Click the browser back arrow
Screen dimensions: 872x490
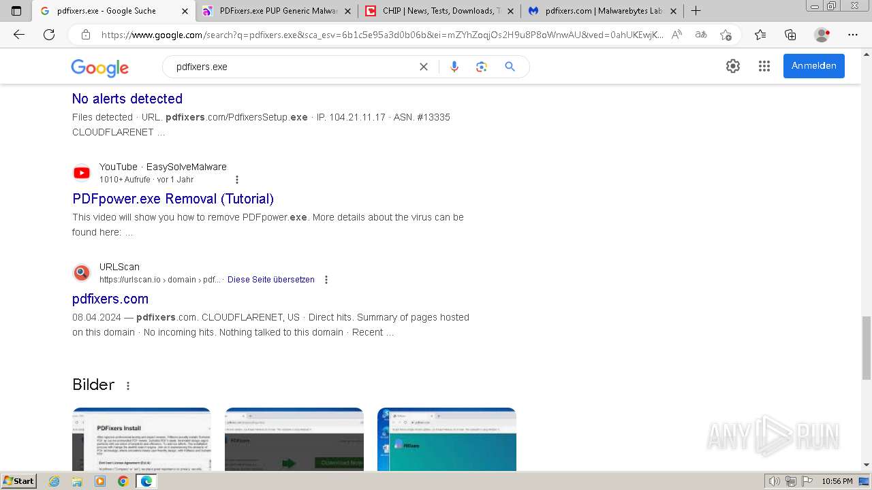pyautogui.click(x=19, y=35)
